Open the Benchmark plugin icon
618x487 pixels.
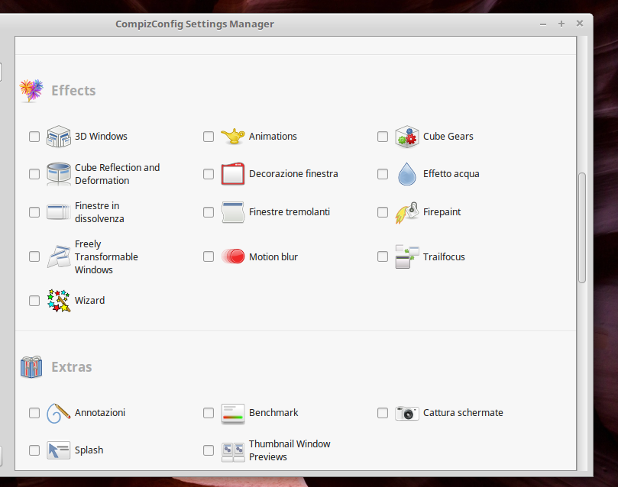click(233, 414)
